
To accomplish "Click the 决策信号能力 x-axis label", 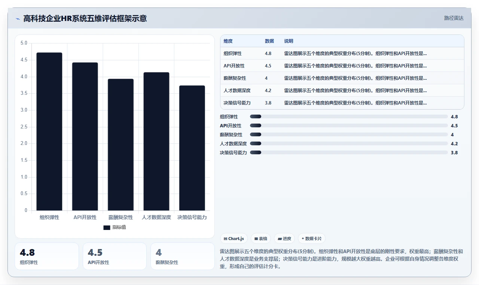I will pyautogui.click(x=192, y=217).
